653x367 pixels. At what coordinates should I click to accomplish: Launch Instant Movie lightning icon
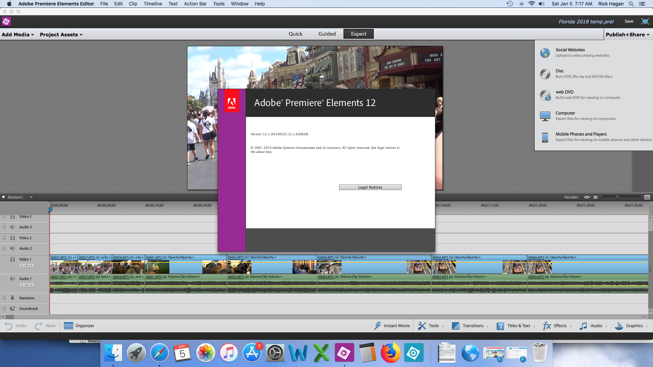[378, 326]
